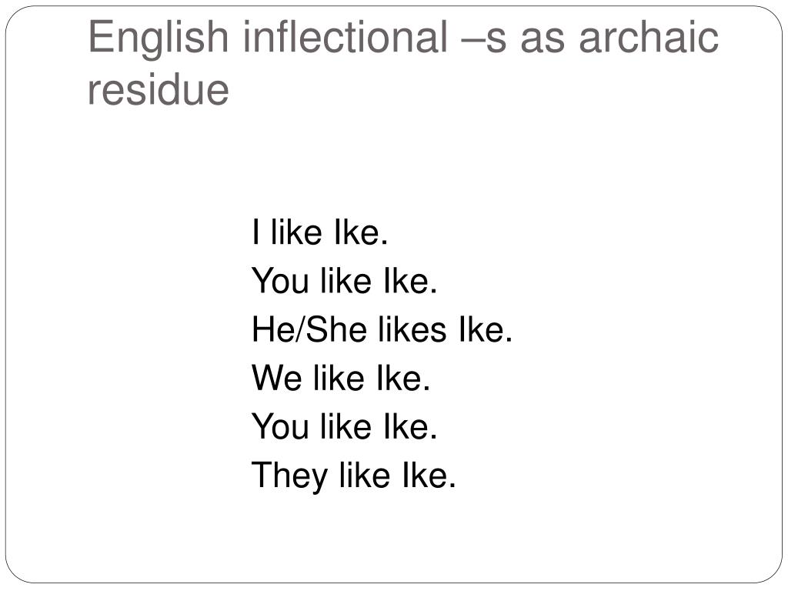Viewport: 788px width, 591px height.
Task: Select the pronoun "I" in "I like Ike."
Action: tap(256, 232)
